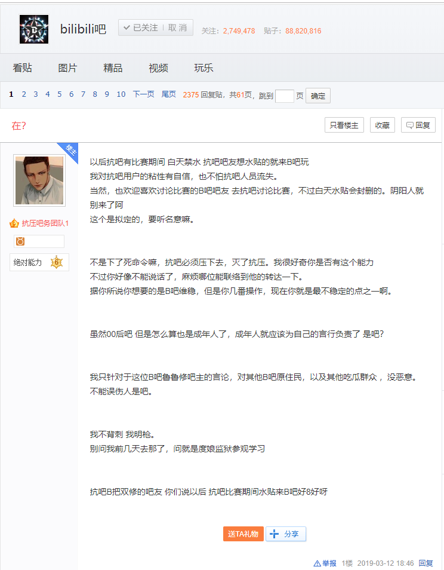
Task: Click the bilibili吧 forum logo icon
Action: click(34, 29)
